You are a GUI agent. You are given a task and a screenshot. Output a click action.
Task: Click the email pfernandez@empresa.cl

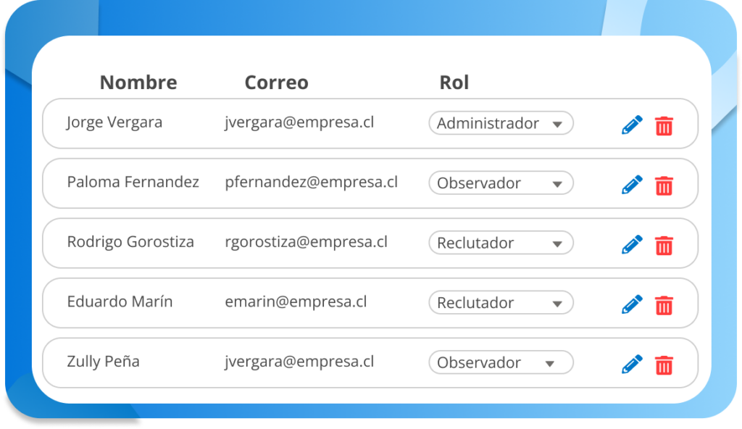(311, 182)
